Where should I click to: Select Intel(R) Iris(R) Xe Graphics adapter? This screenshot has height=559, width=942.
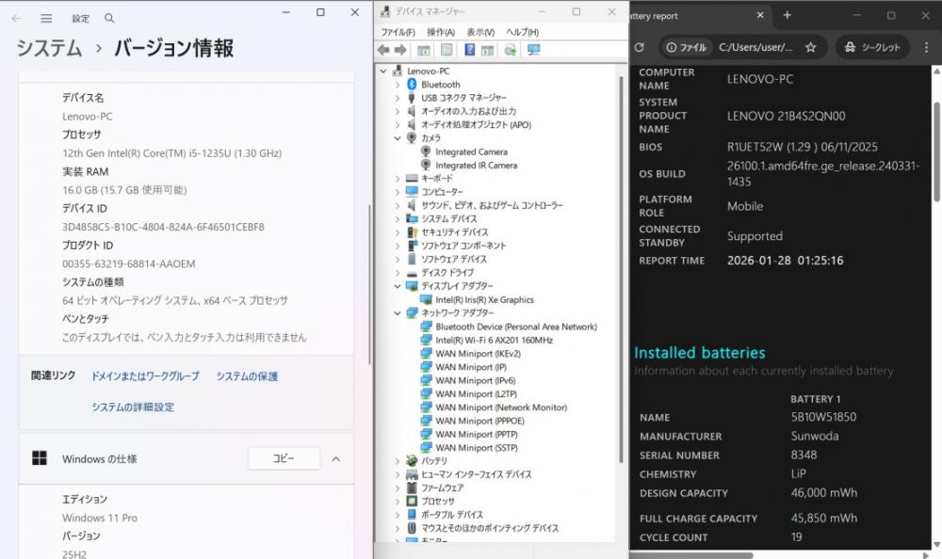pos(484,299)
